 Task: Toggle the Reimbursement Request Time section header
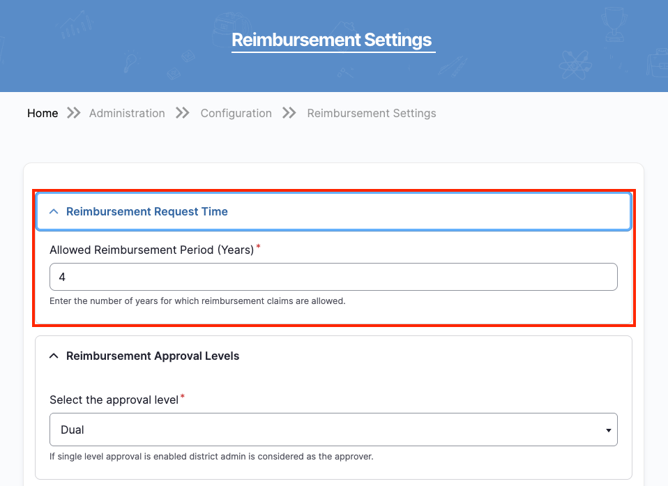coord(333,211)
